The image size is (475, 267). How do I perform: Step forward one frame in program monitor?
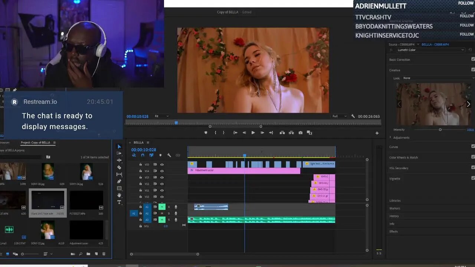262,133
